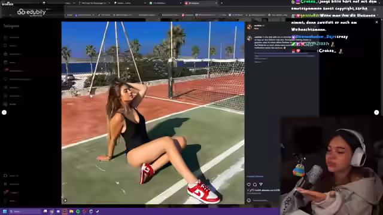Viewport: 383px width, 215px height.
Task: Switch to the active Instagram browser tab
Action: point(201,3)
